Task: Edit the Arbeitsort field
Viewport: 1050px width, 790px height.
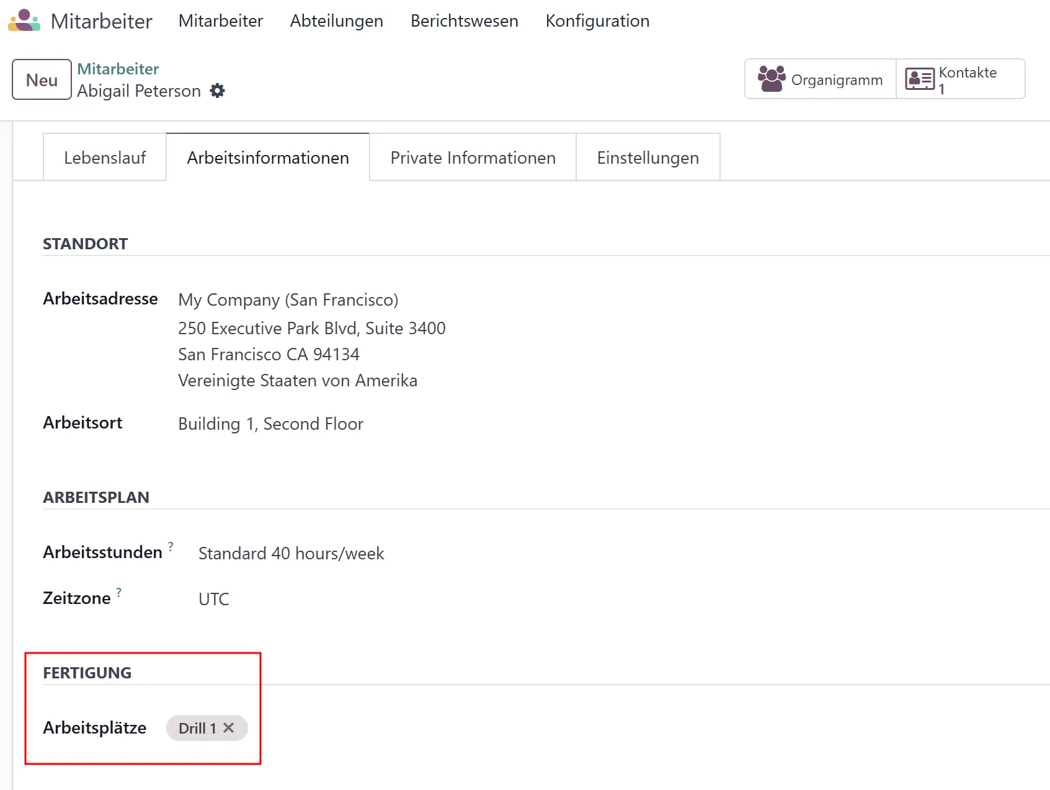Action: [x=270, y=424]
